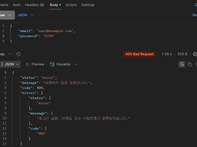Image resolution: width=197 pixels, height=147 pixels.
Task: Open the response JSON format dropdown
Action: tap(10, 64)
